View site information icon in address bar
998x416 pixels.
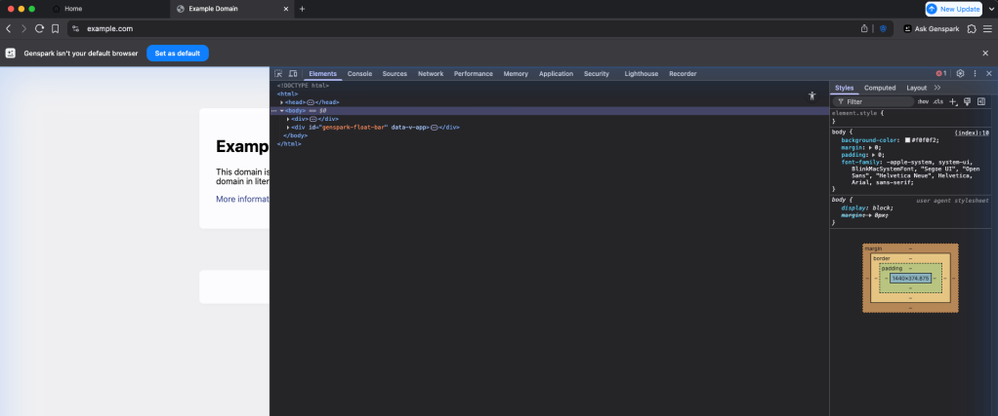[76, 28]
